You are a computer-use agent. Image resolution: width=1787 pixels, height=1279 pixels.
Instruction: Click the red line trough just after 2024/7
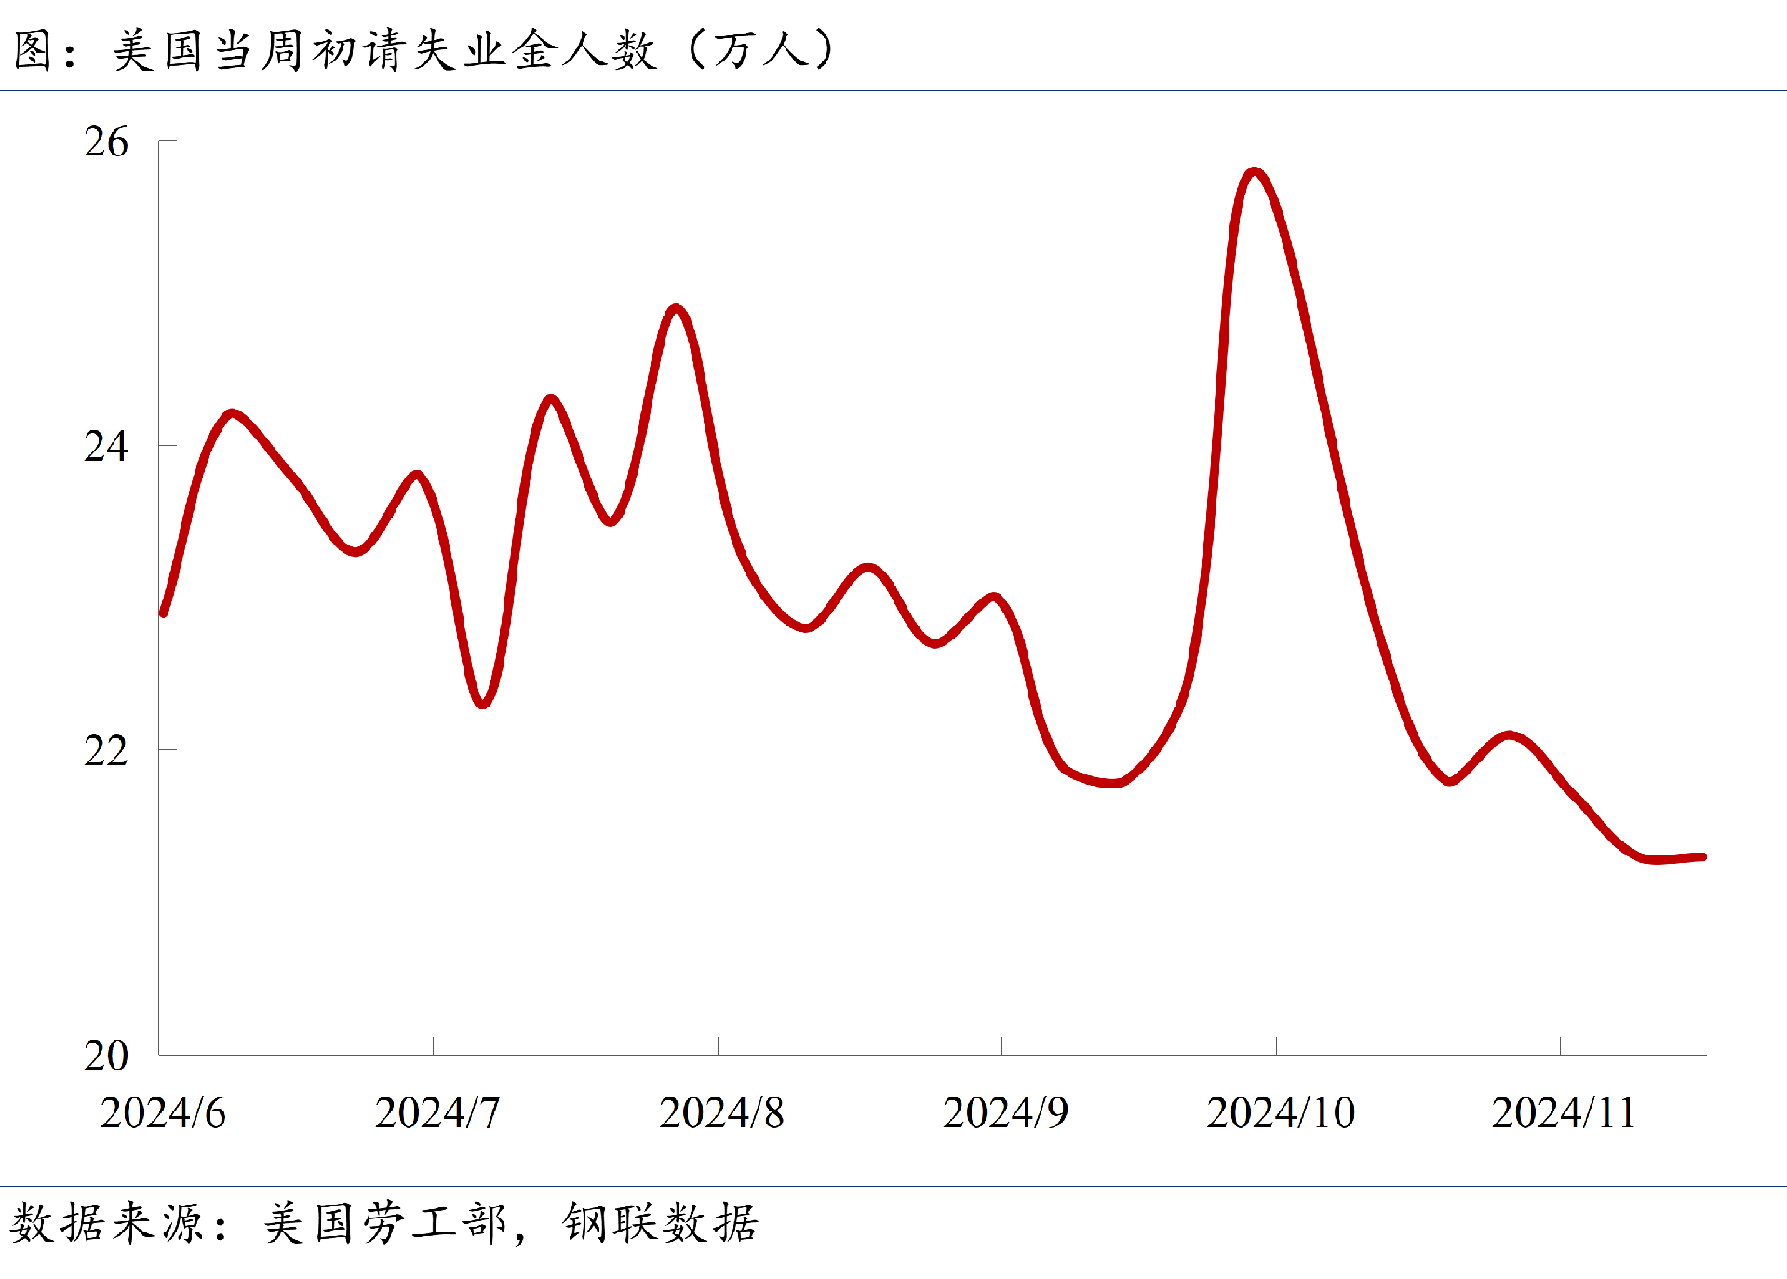(x=482, y=704)
